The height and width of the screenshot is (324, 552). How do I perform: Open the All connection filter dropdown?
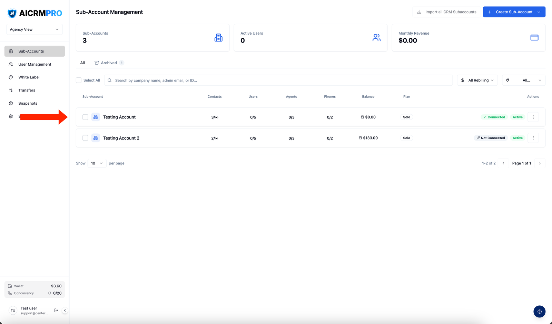coord(524,80)
